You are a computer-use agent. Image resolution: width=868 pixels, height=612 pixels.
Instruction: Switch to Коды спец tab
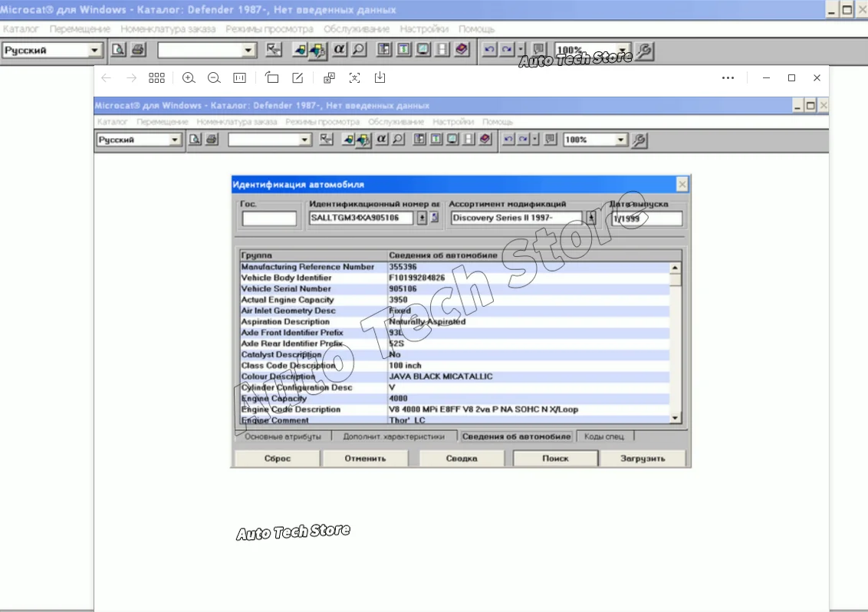pos(604,436)
